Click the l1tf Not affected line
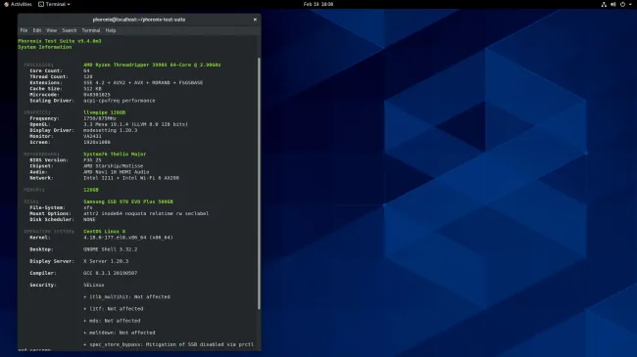The width and height of the screenshot is (637, 357). click(x=114, y=309)
